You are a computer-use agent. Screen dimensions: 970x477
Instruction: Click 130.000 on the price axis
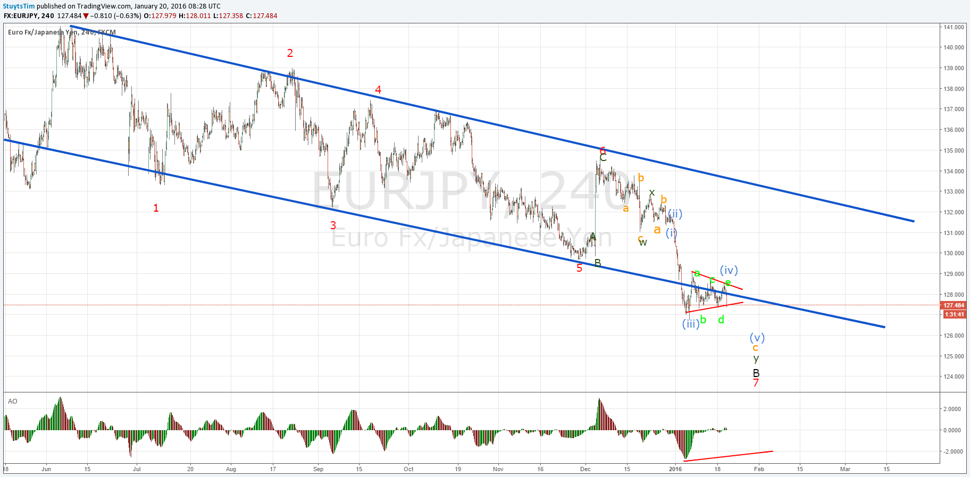pos(954,253)
